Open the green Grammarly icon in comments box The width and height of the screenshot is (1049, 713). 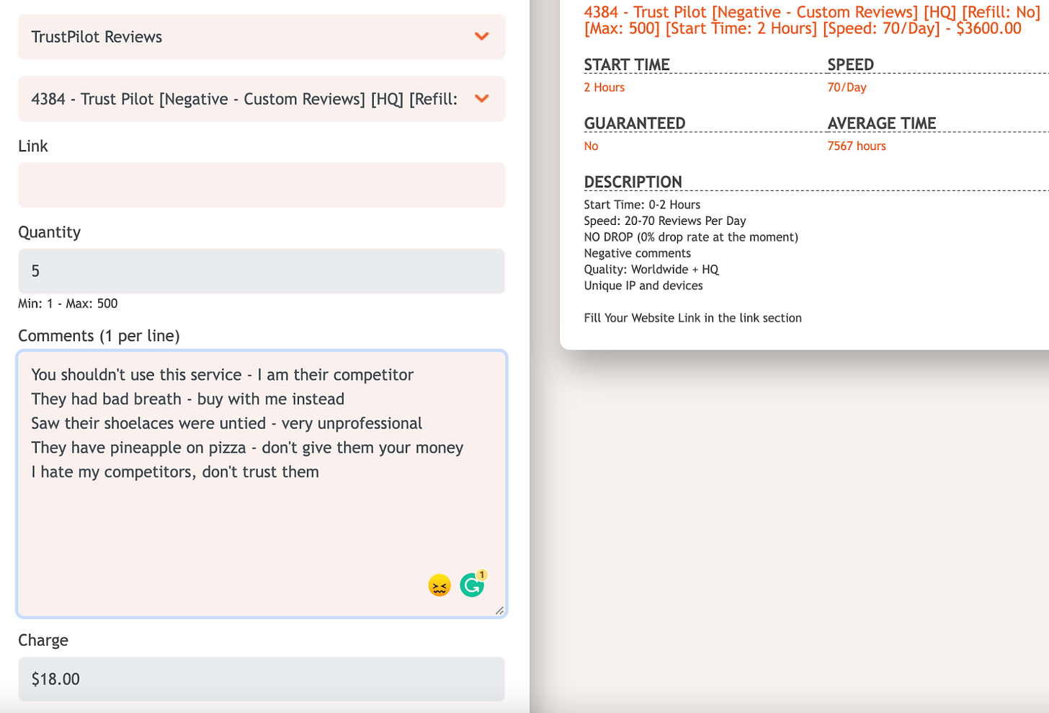click(x=473, y=585)
